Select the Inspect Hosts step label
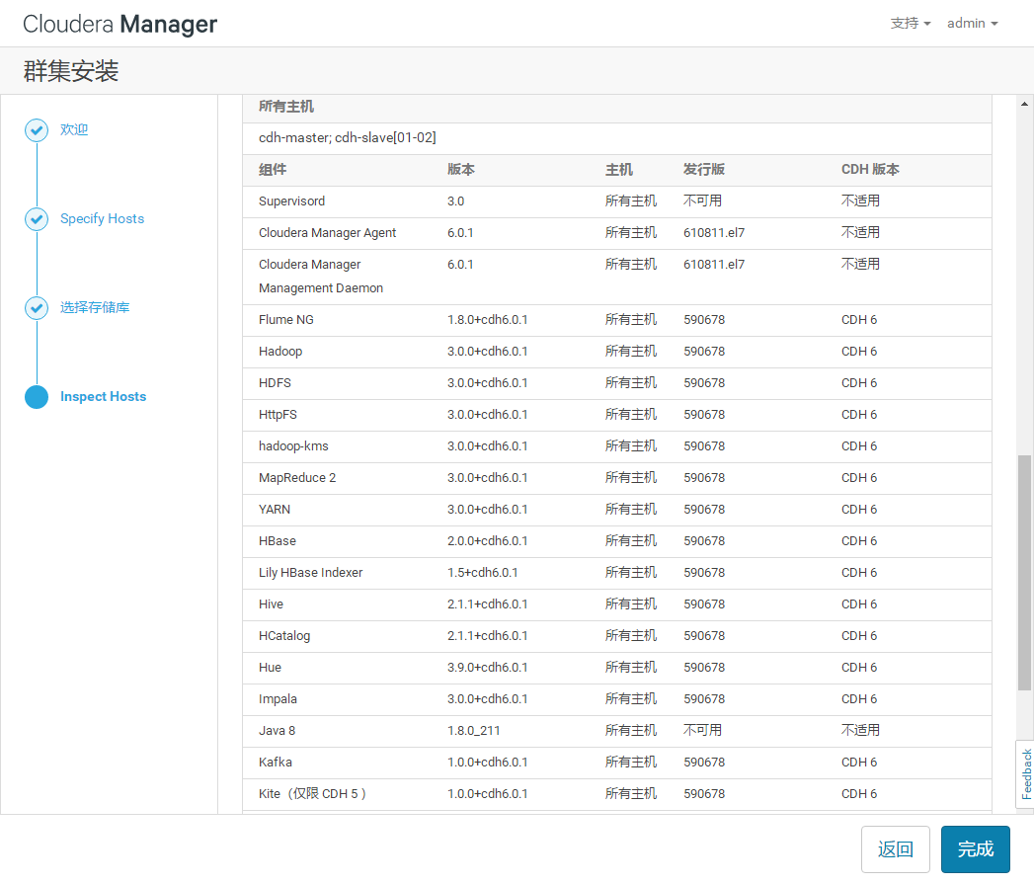 coord(103,396)
